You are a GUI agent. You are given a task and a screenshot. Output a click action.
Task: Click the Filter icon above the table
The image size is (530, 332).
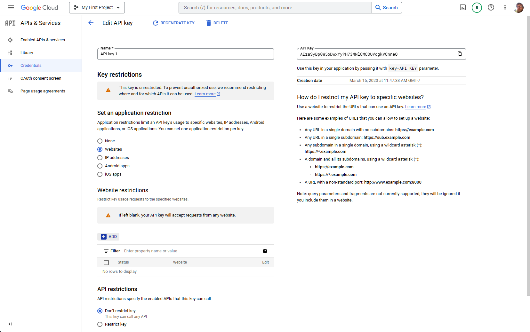pos(106,251)
